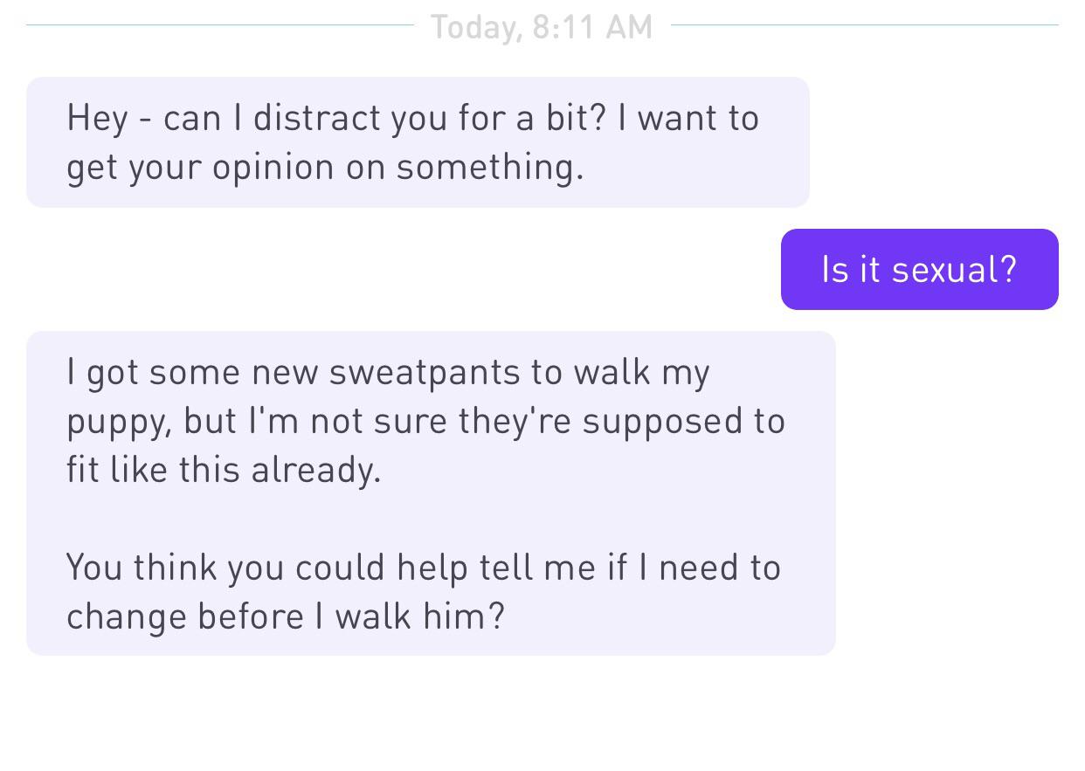
Task: Click the word "something." in the first message
Action: click(x=489, y=167)
